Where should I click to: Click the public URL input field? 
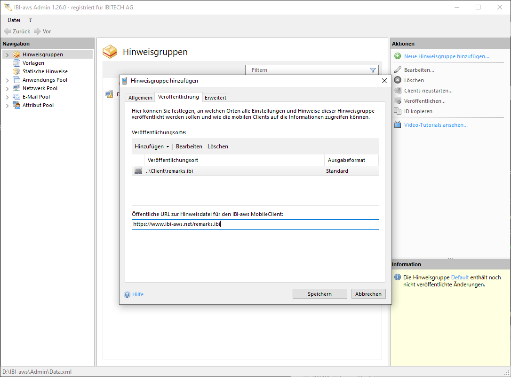(255, 224)
